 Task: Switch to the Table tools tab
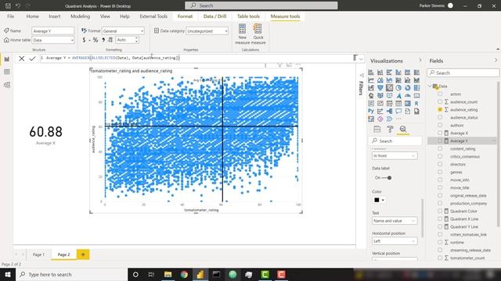[248, 16]
